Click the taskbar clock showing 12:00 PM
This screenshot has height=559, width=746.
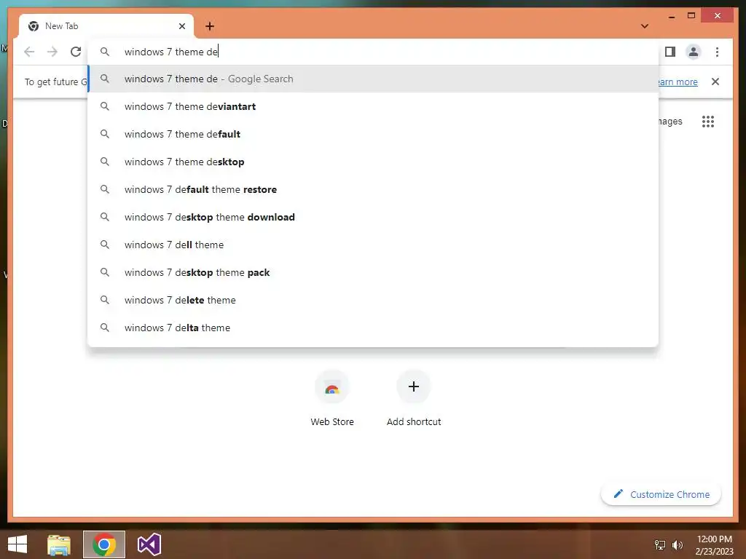point(714,544)
